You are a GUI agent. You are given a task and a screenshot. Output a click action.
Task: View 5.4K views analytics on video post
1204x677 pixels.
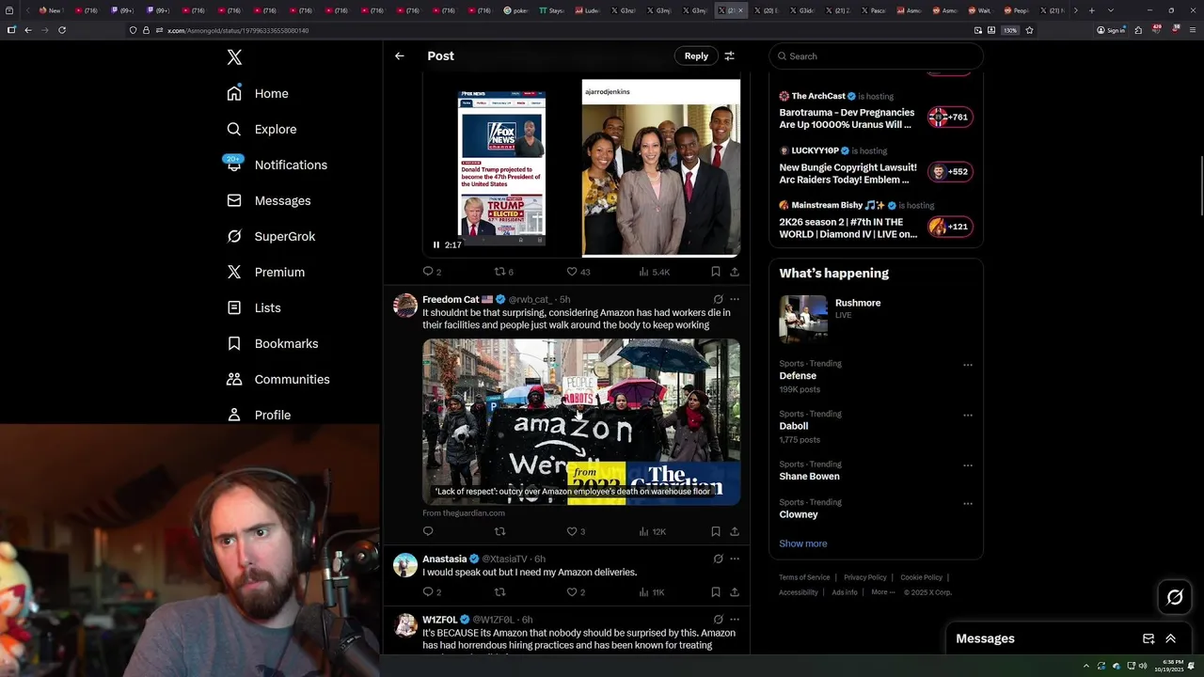tap(654, 272)
